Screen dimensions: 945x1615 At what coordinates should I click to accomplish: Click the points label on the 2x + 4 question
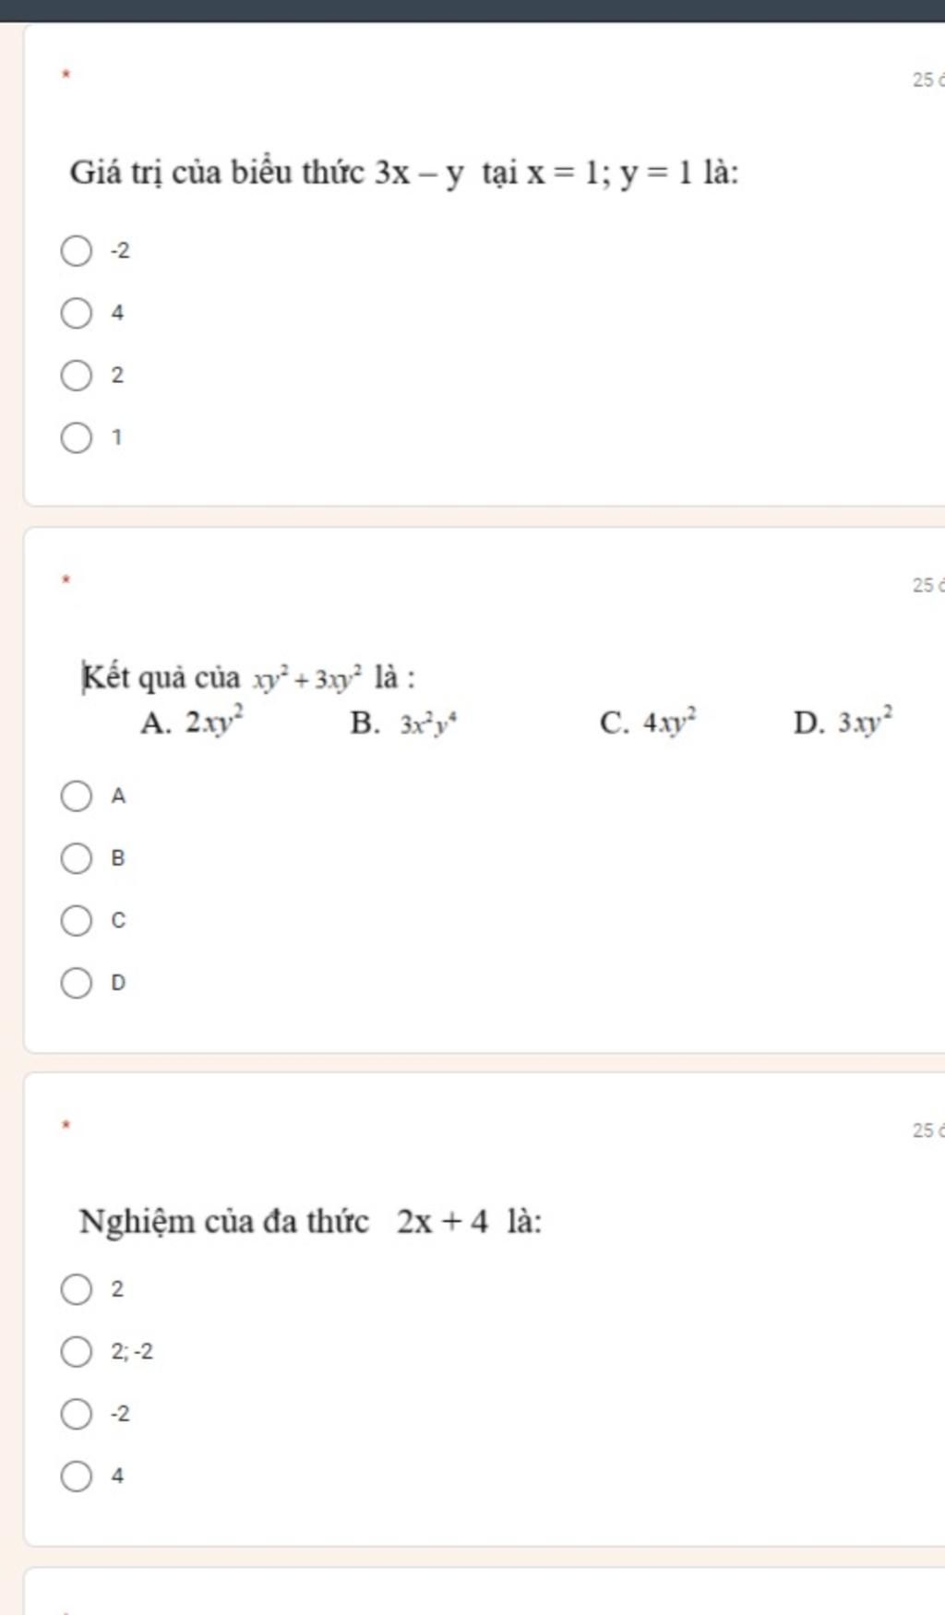pyautogui.click(x=927, y=1130)
